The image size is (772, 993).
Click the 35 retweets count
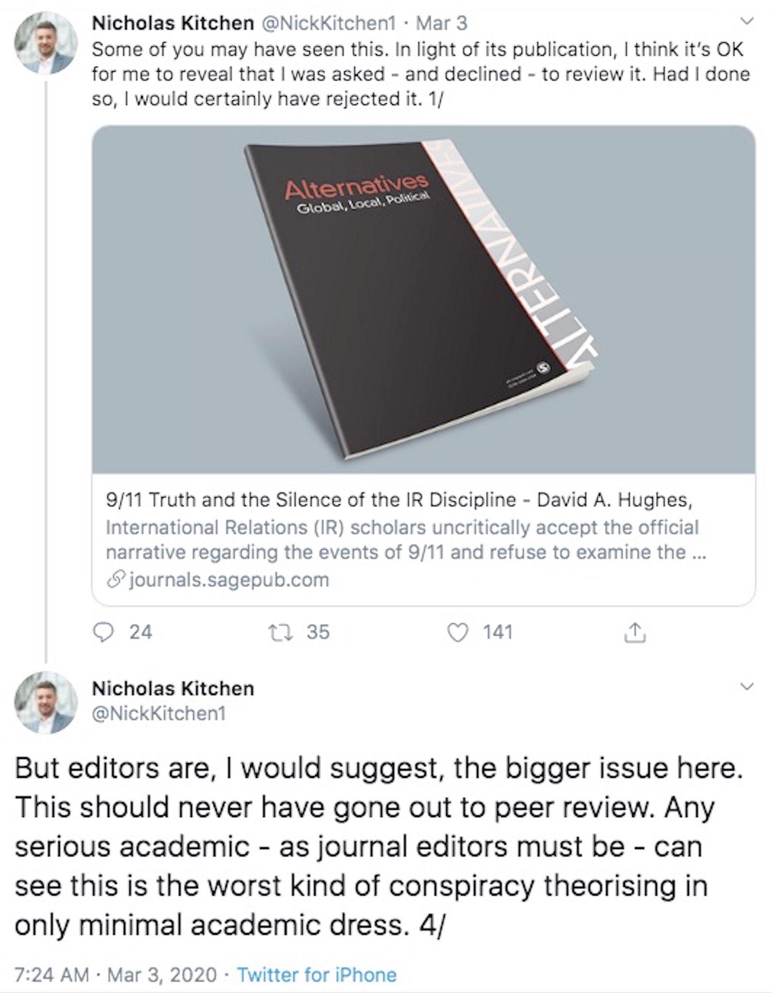coord(318,633)
